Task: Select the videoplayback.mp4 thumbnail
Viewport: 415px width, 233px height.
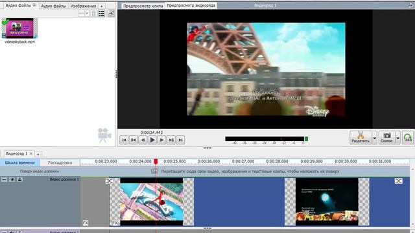Action: 19,28
